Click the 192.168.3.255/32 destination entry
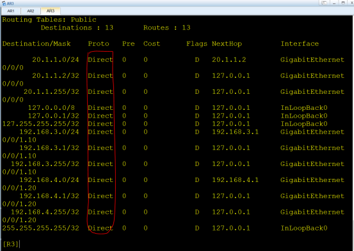Viewport: 354px width, 251px height. 45,164
